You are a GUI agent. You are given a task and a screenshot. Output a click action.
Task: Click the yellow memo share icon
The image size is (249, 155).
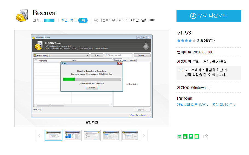196,136
